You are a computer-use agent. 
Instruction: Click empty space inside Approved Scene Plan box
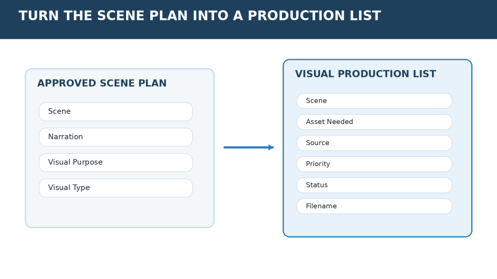[119, 213]
